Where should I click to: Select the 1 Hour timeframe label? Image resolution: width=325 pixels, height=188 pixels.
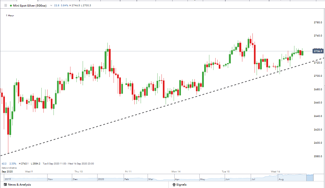pos(10,16)
